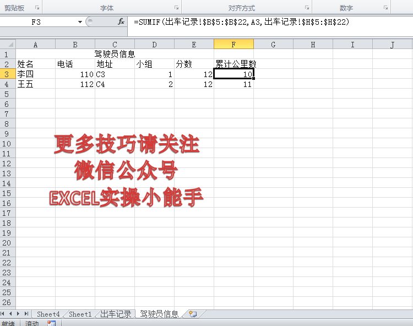The height and width of the screenshot is (326, 413).
Task: Click the 累计公里数 header cell
Action: click(233, 64)
